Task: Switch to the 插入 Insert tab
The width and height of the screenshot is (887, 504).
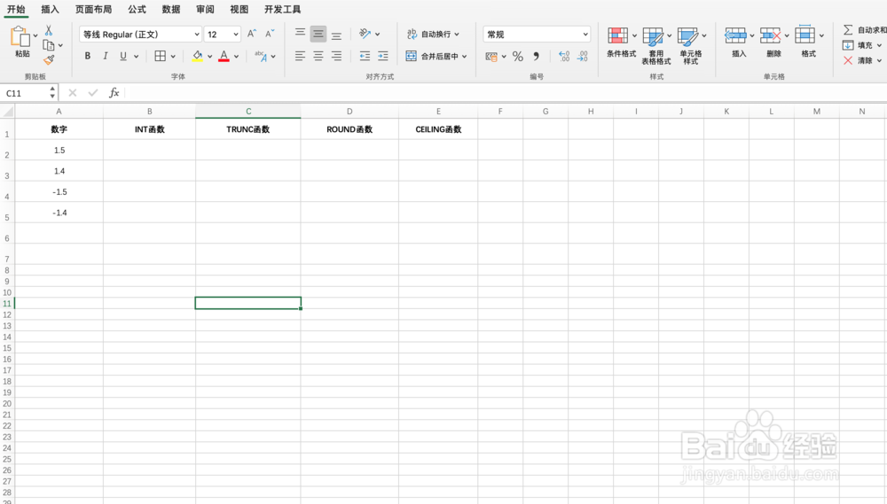Action: point(50,9)
